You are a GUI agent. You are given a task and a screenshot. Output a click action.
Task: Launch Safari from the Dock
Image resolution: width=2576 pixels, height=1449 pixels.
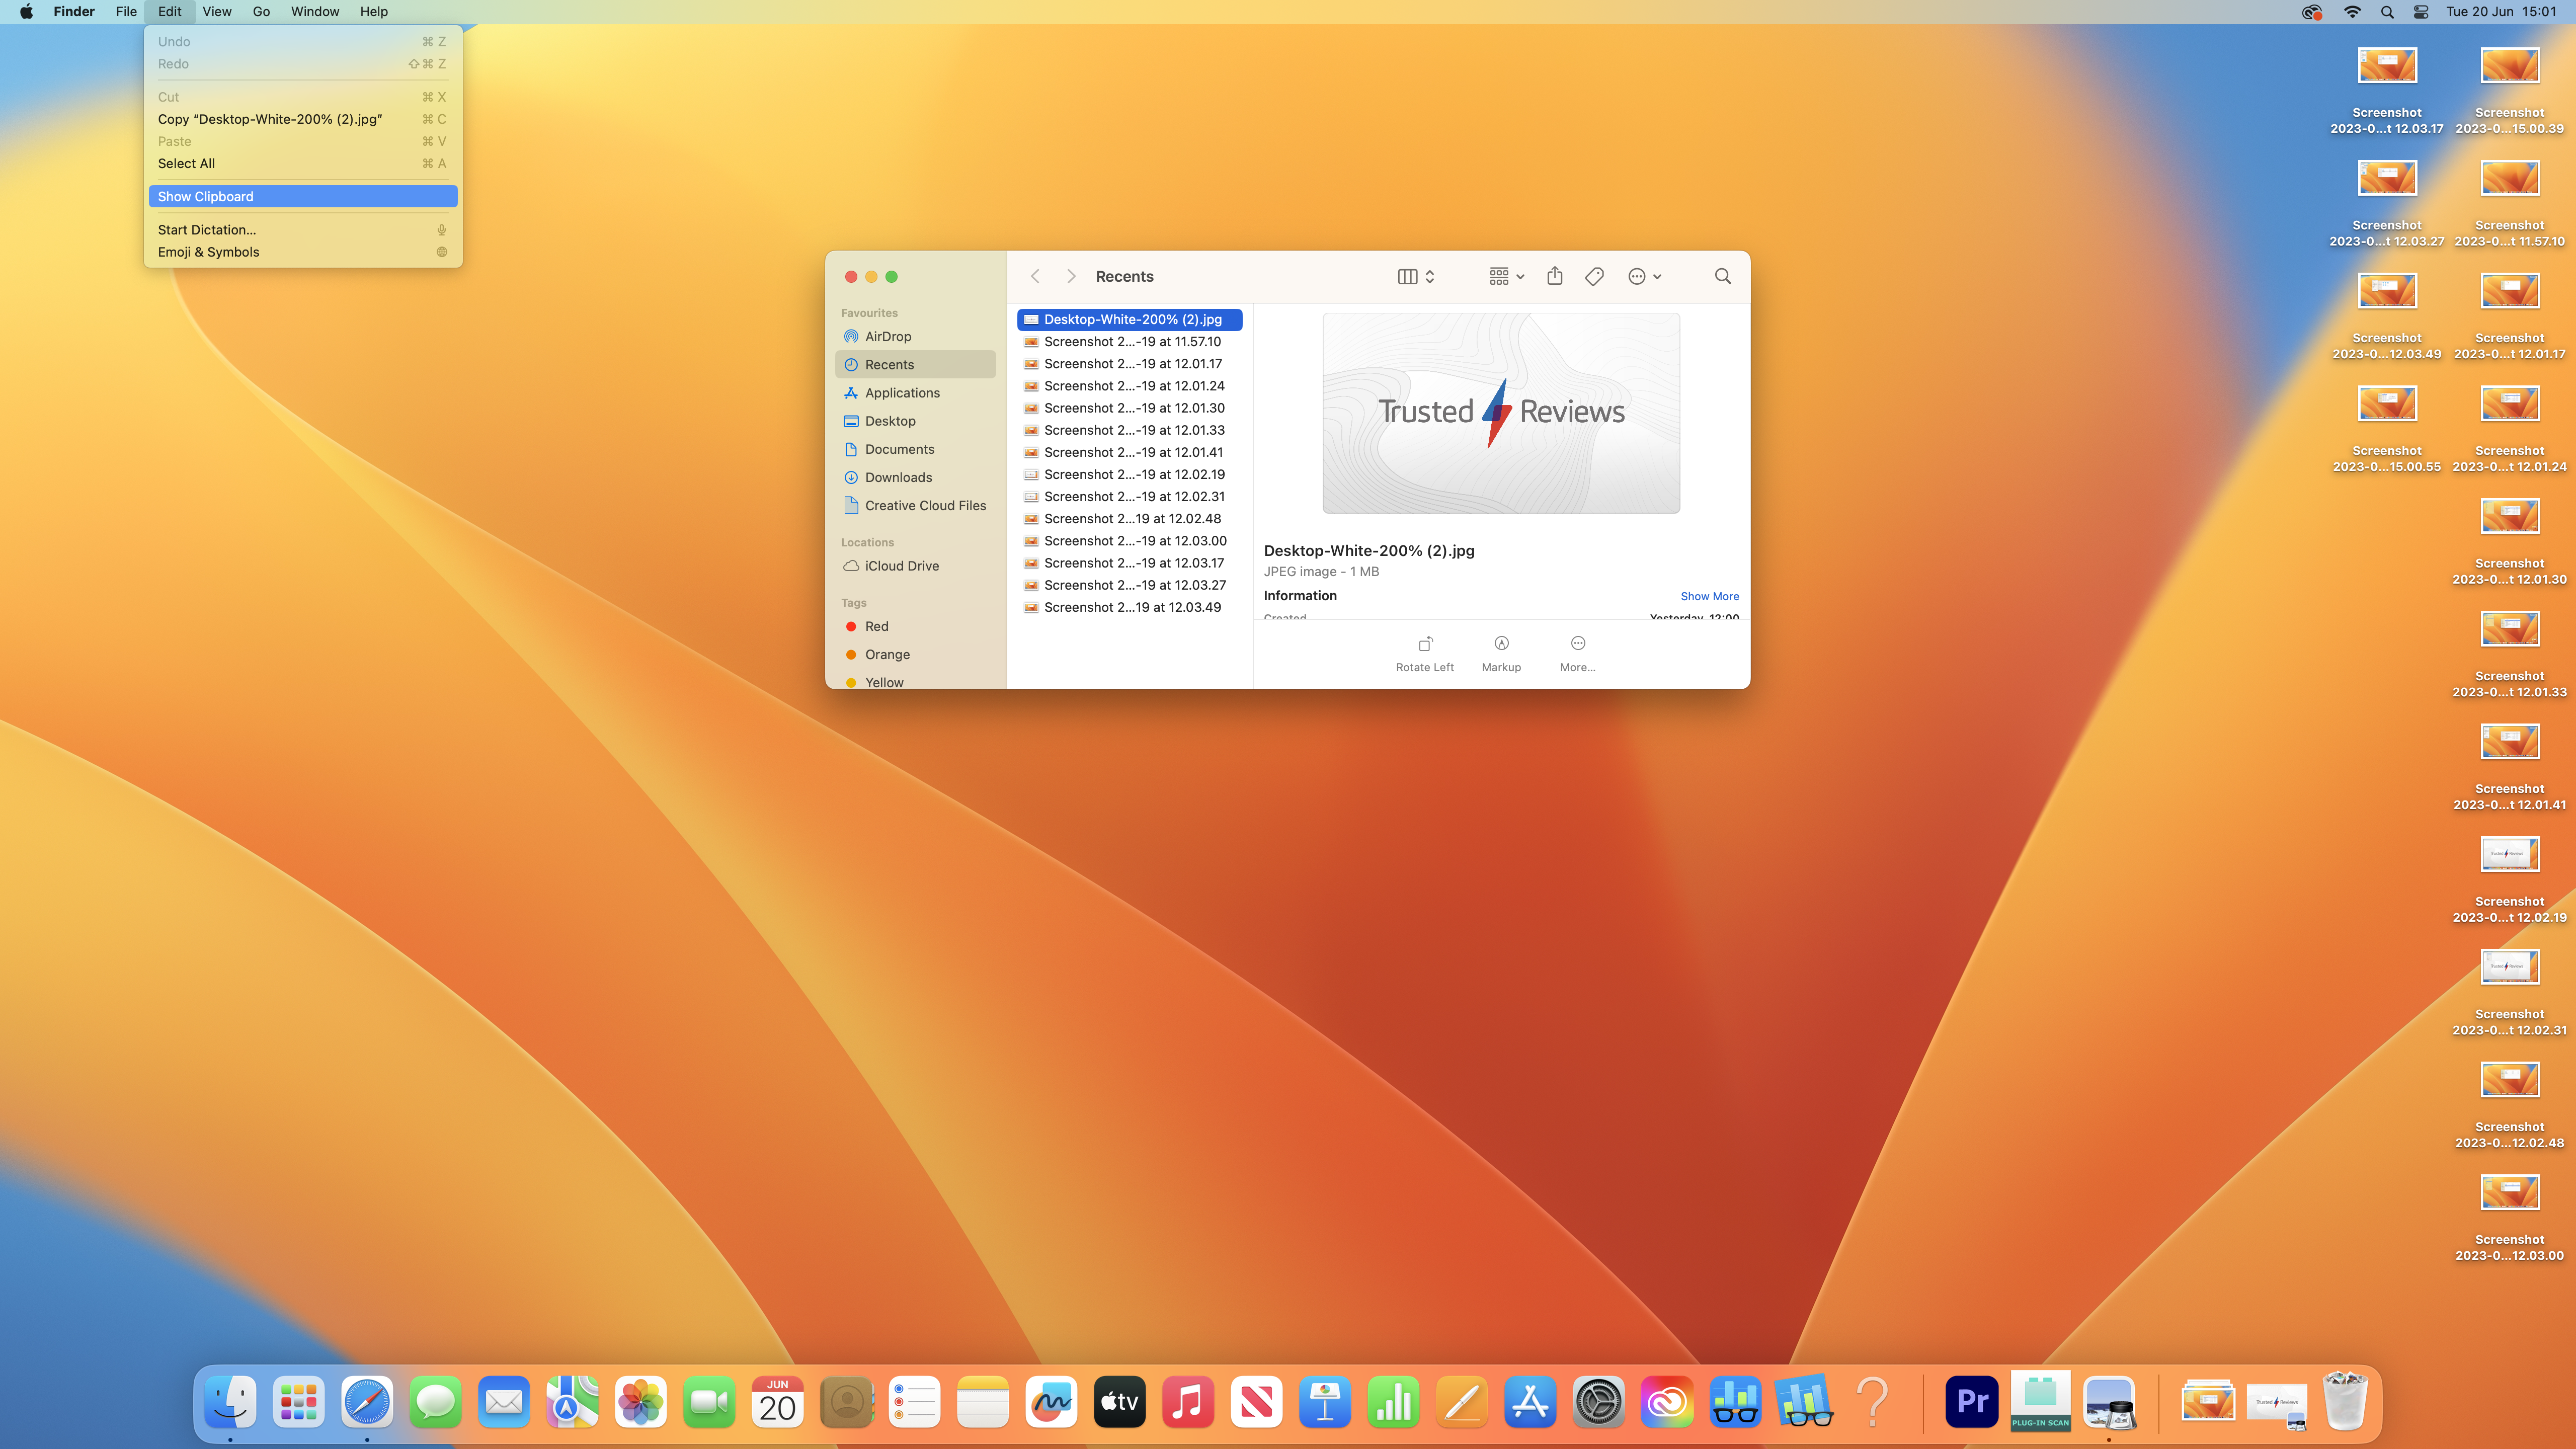tap(367, 1402)
